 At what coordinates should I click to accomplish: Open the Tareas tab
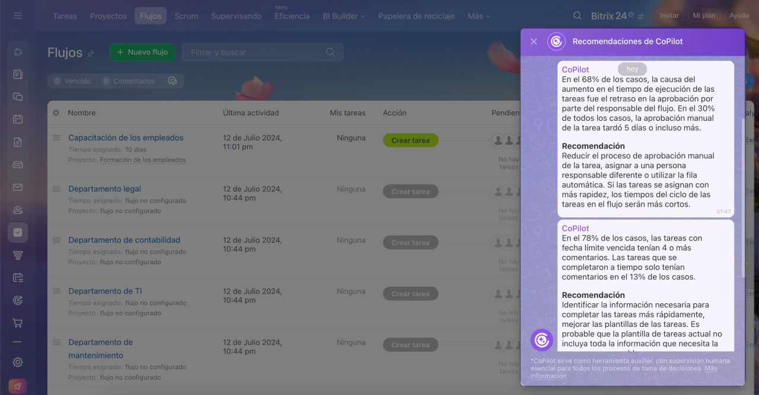65,16
